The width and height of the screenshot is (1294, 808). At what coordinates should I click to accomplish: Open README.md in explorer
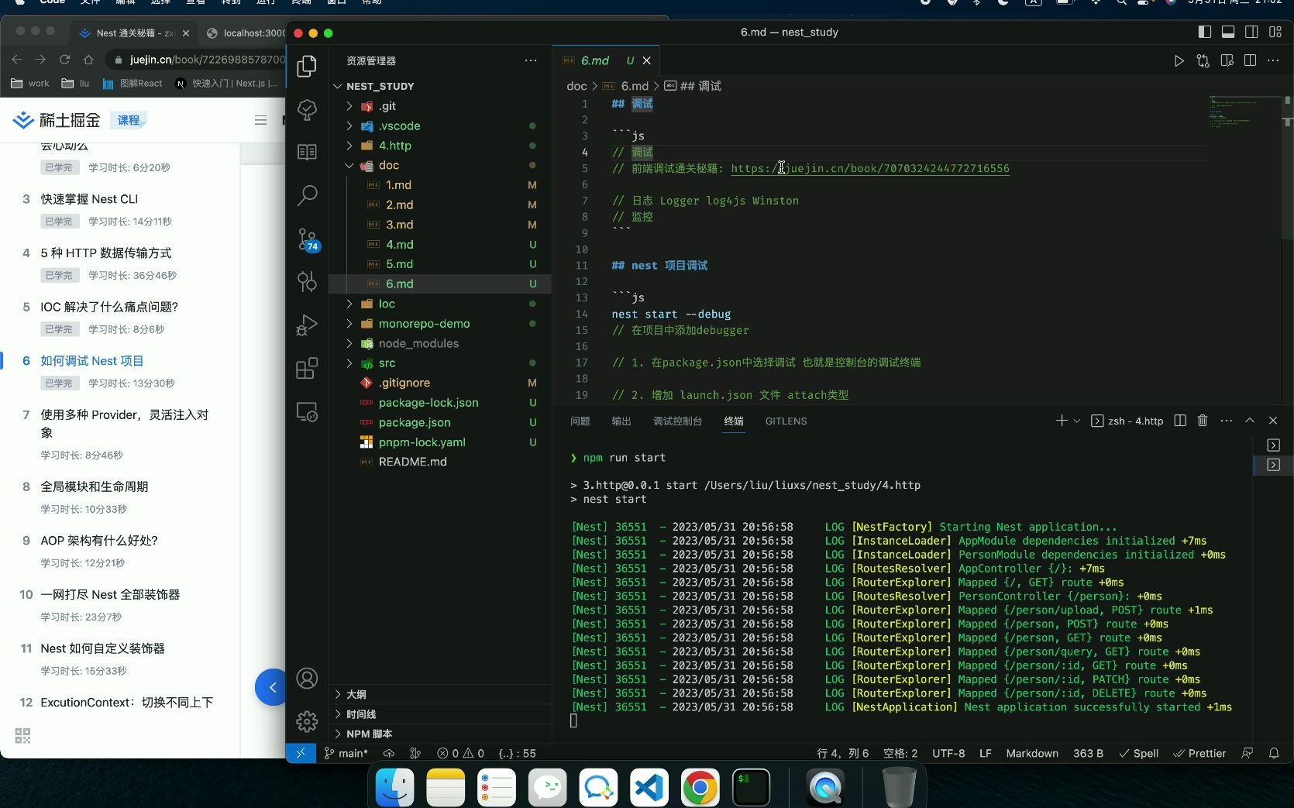pyautogui.click(x=413, y=462)
